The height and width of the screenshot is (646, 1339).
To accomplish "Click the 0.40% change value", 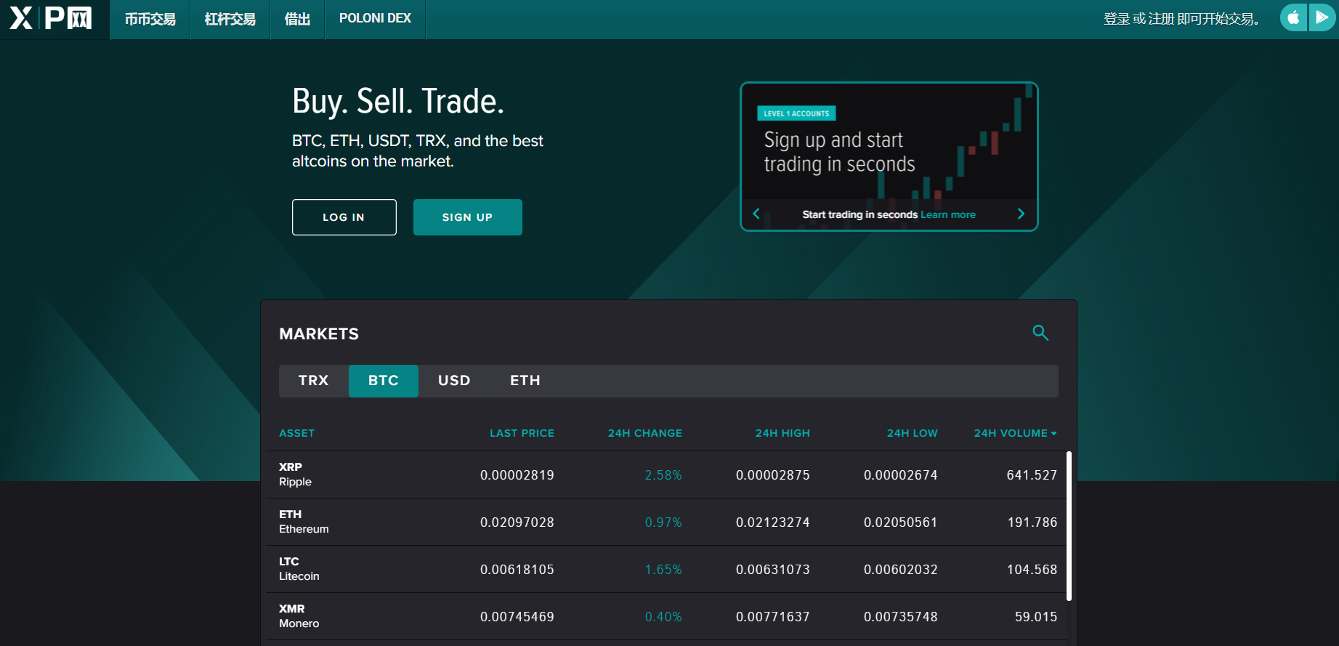I will click(x=663, y=617).
